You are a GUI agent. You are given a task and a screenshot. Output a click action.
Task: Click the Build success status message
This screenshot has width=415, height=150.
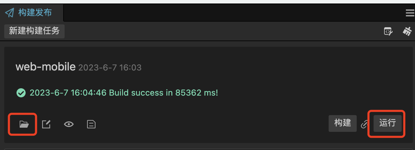click(x=124, y=93)
